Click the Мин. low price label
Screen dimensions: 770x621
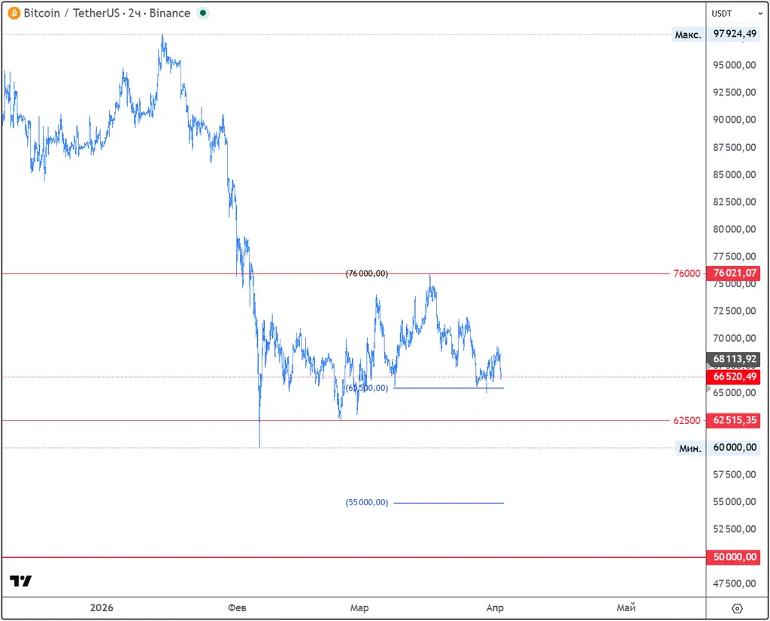point(690,448)
